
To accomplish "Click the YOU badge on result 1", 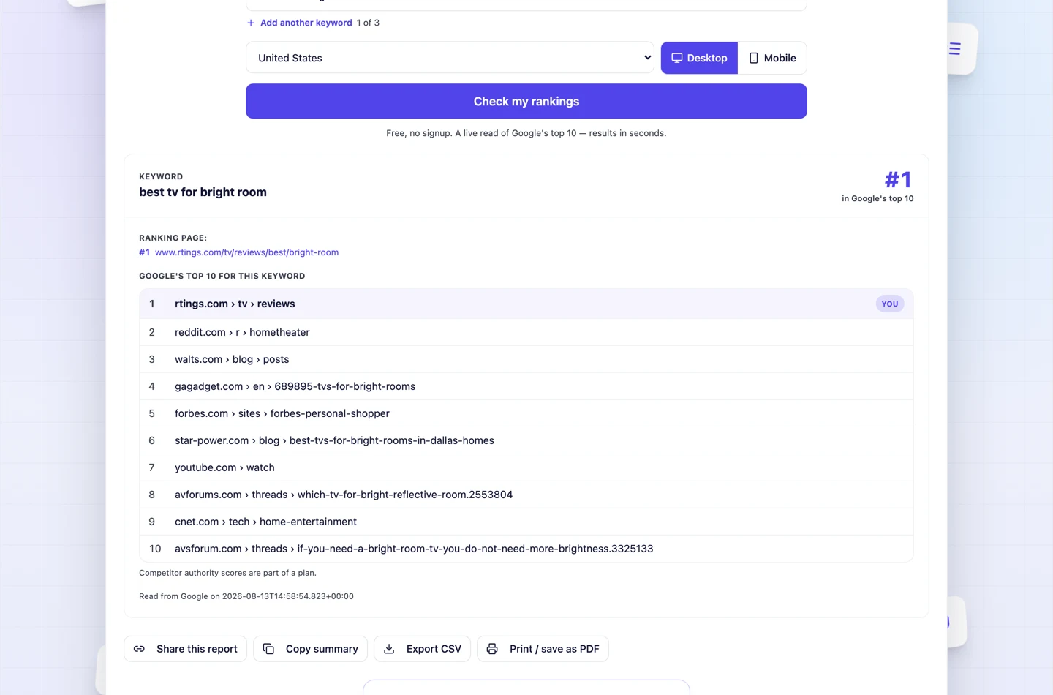I will pos(890,304).
